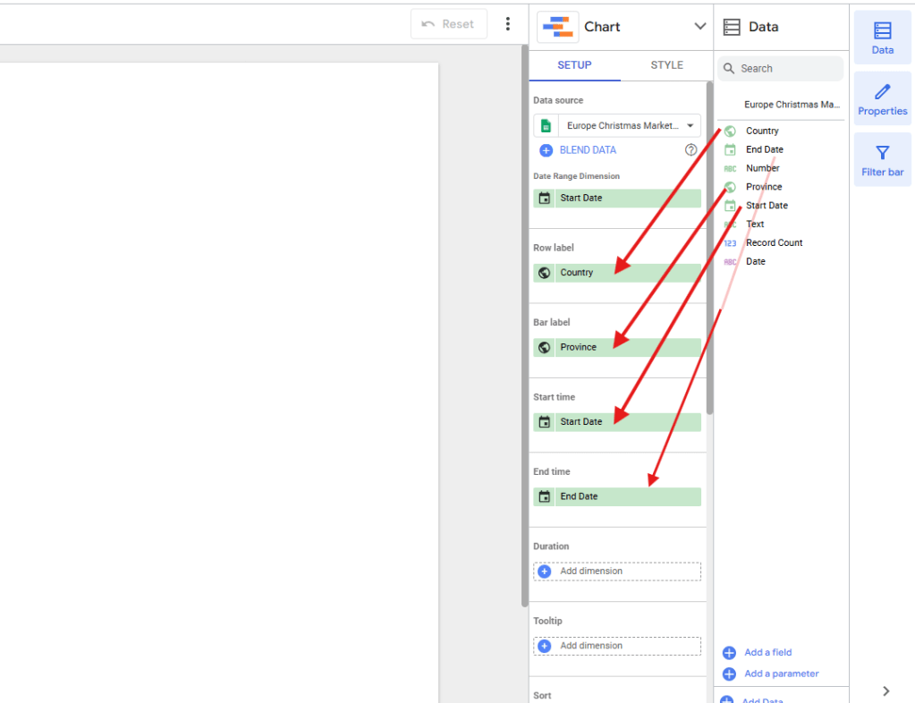
Task: Click the plus icon beside Add a field
Action: pyautogui.click(x=729, y=653)
